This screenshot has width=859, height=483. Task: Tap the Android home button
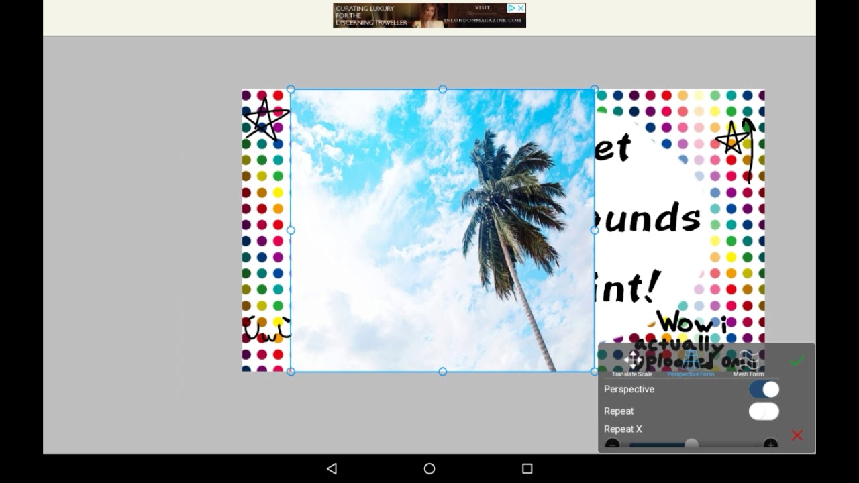pos(429,468)
